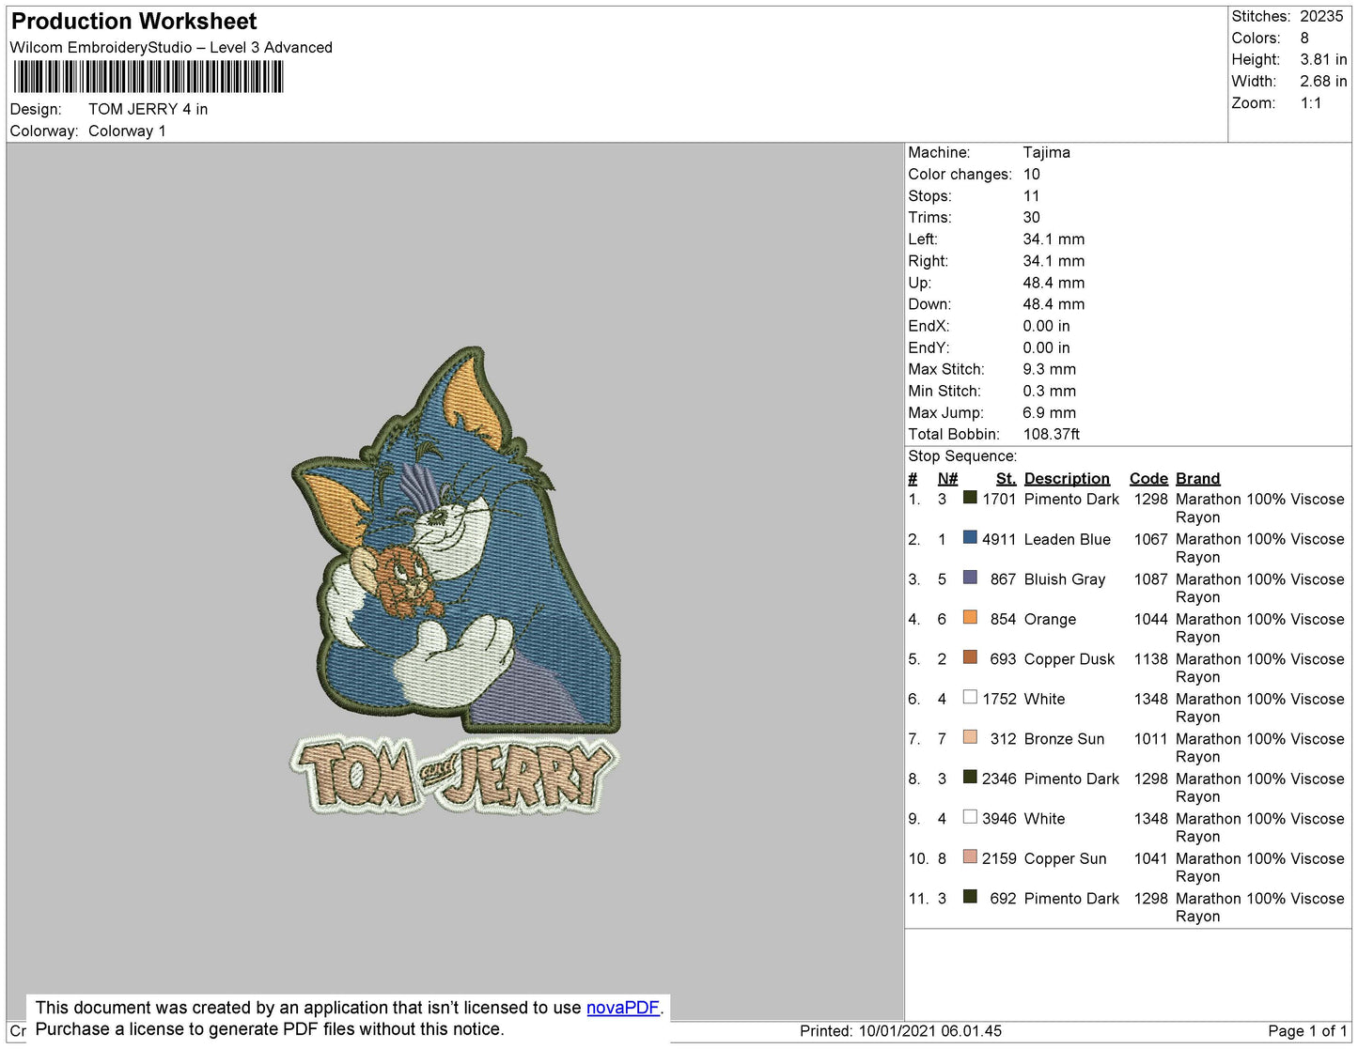The image size is (1358, 1049).
Task: Click the Production Worksheet title
Action: point(133,22)
